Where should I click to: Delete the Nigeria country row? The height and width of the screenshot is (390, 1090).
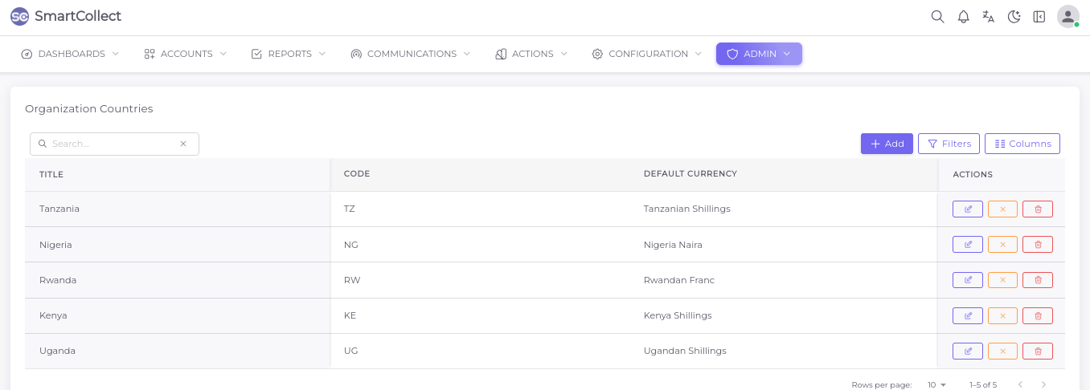click(1037, 245)
